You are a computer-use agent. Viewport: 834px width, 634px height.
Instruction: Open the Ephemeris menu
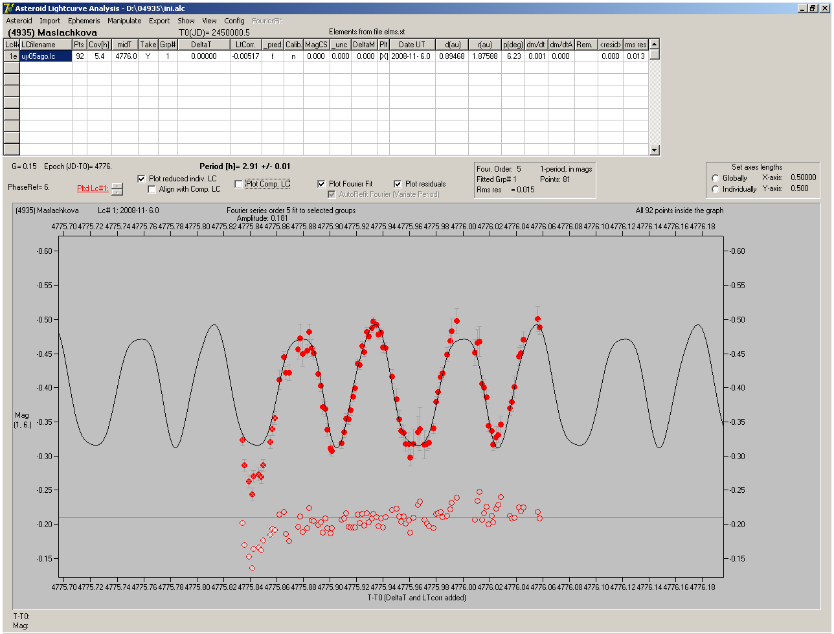pyautogui.click(x=84, y=21)
